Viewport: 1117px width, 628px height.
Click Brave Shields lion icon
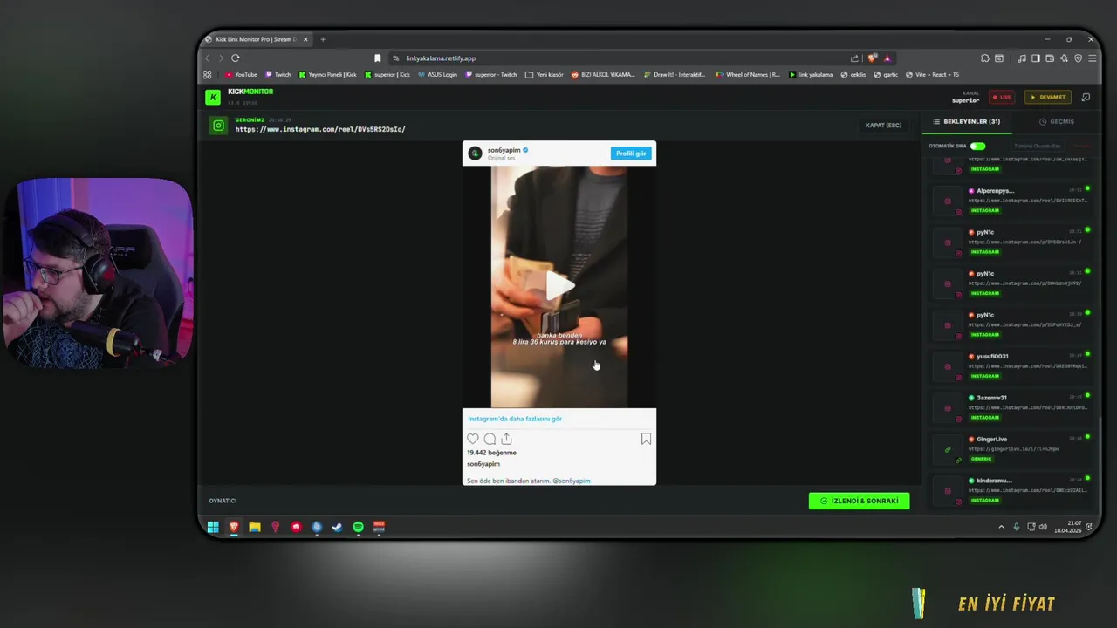(x=873, y=58)
